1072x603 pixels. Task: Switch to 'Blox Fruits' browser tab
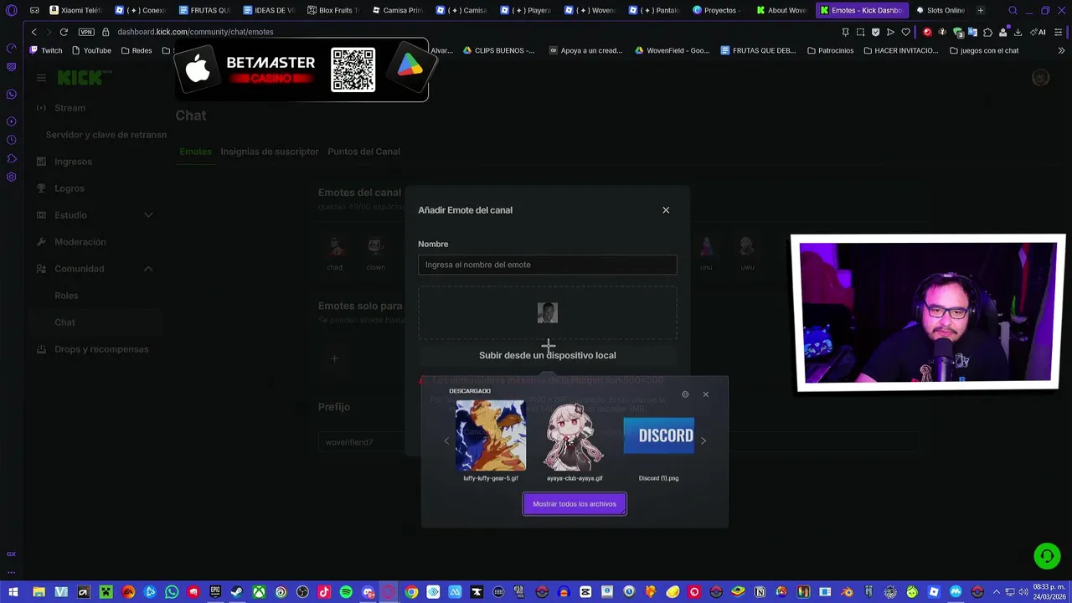(x=332, y=10)
